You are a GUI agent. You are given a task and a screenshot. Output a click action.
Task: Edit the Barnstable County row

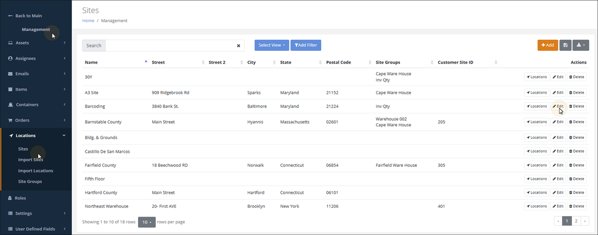558,122
